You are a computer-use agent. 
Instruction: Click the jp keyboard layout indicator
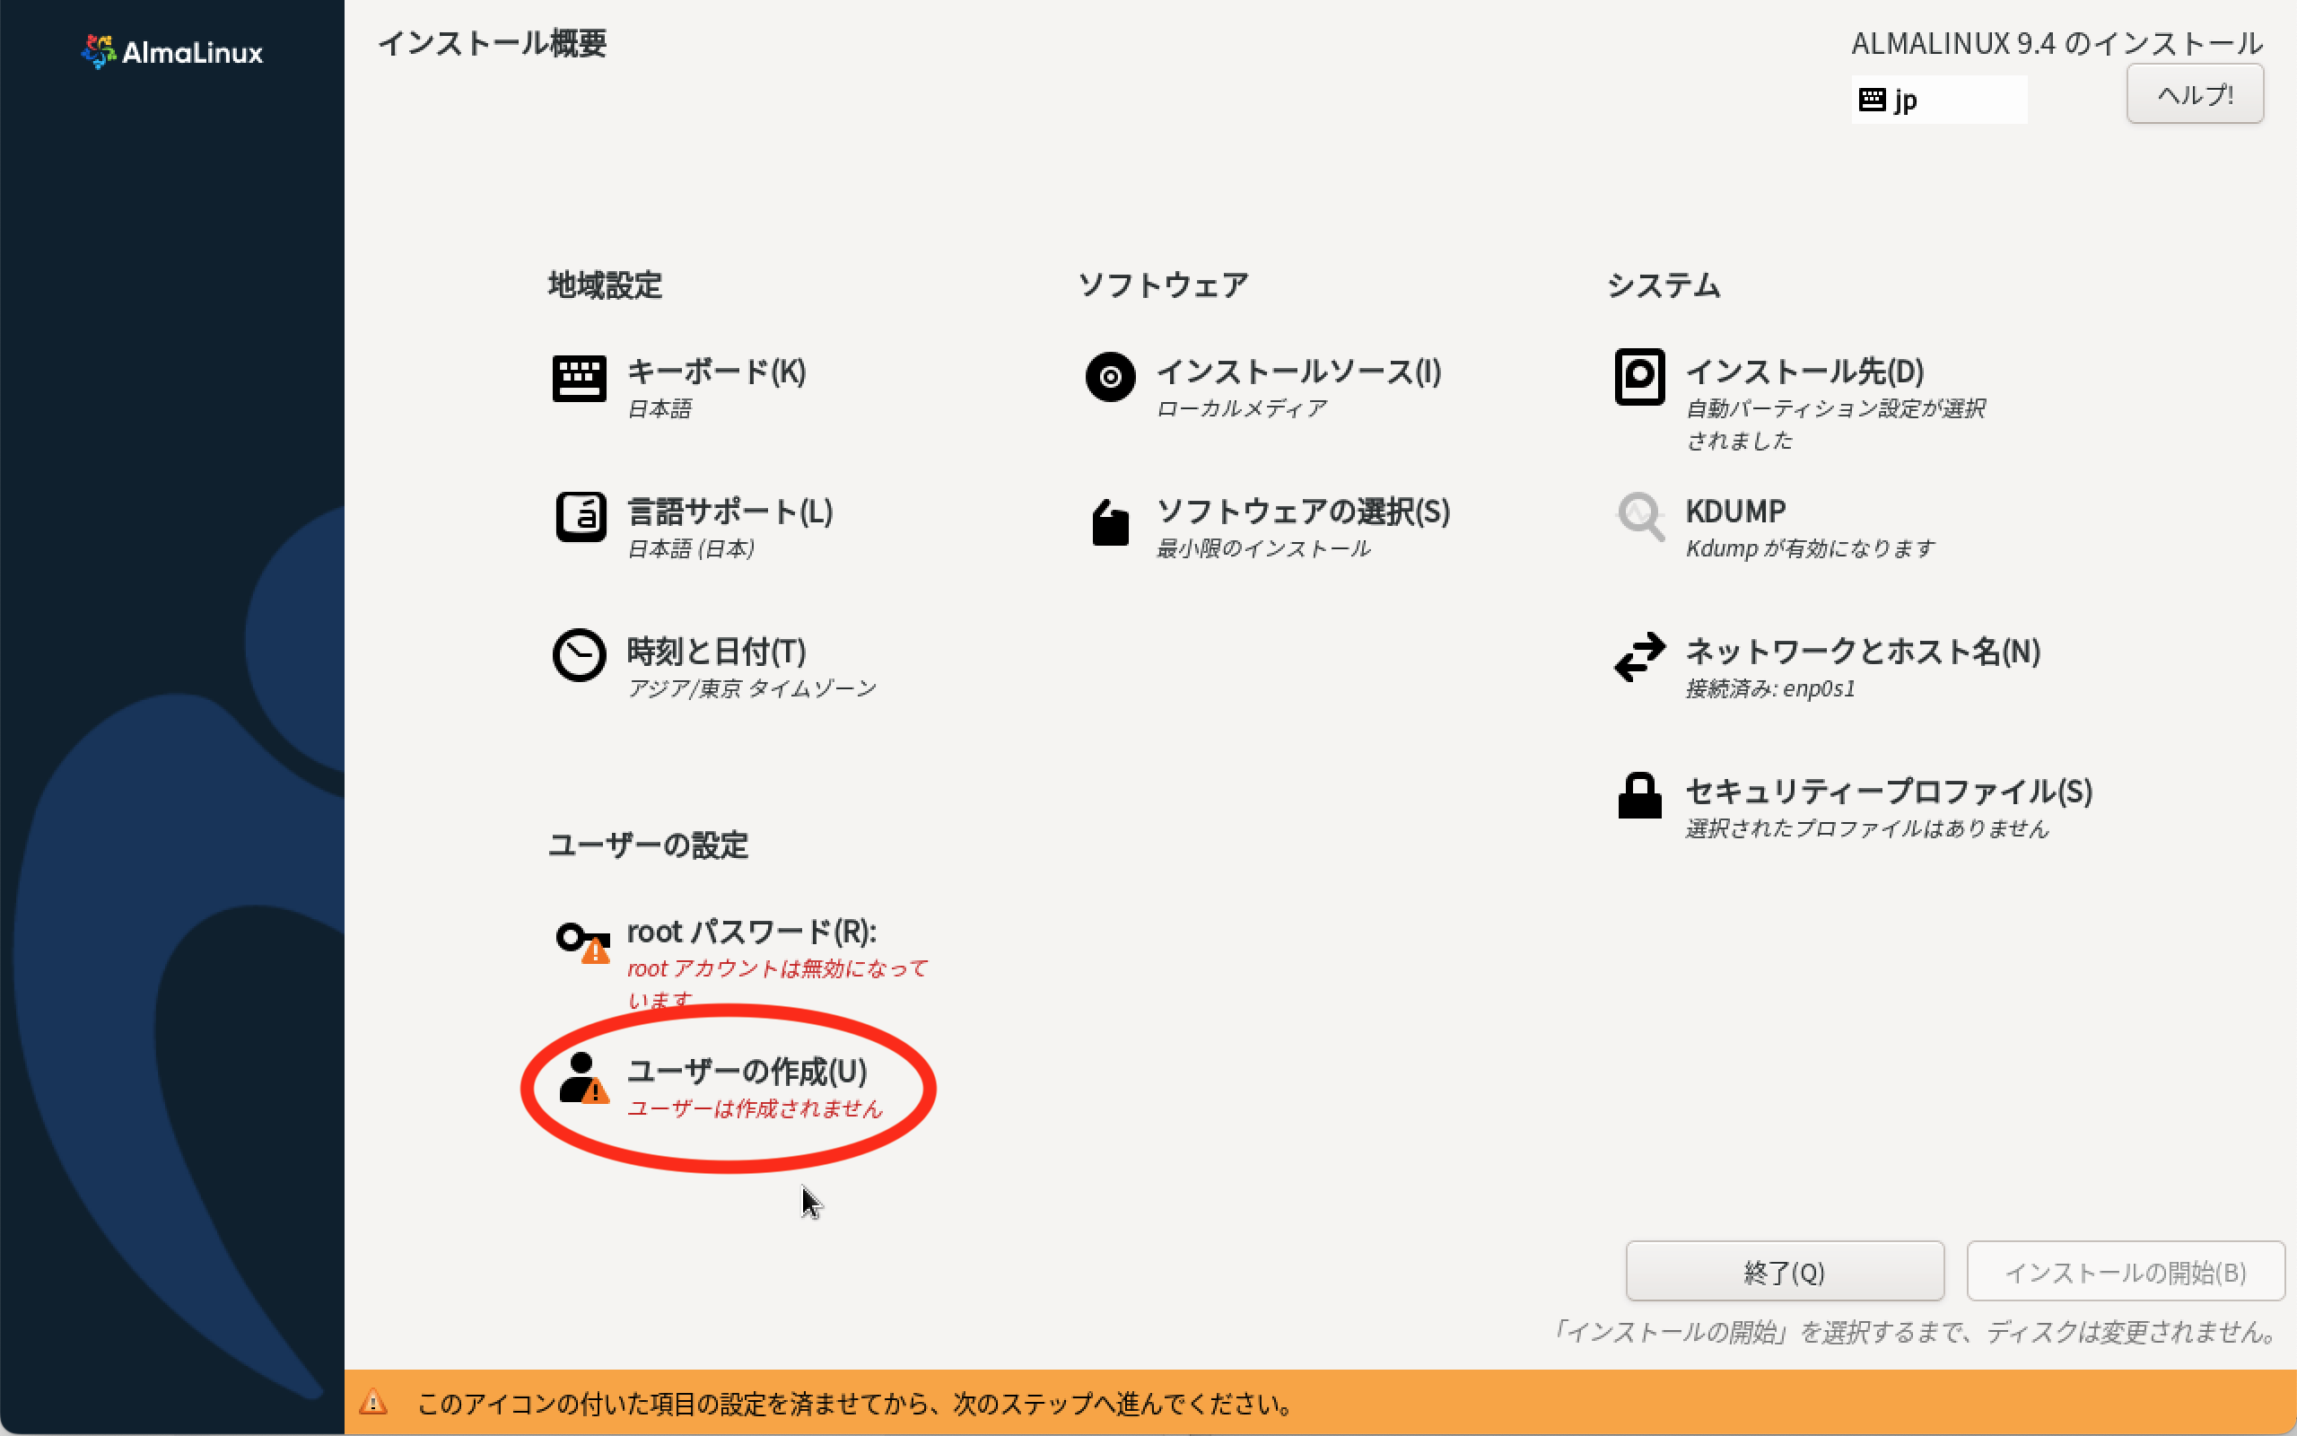[1938, 99]
